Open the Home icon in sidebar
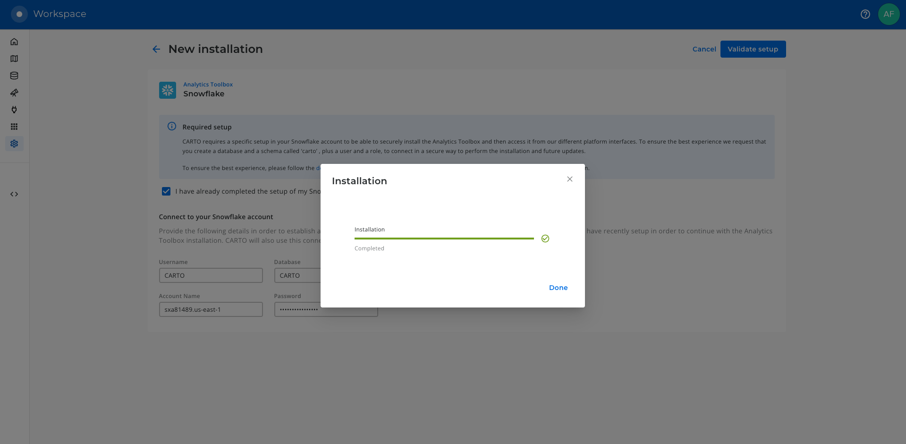Viewport: 906px width, 444px height. [x=14, y=42]
